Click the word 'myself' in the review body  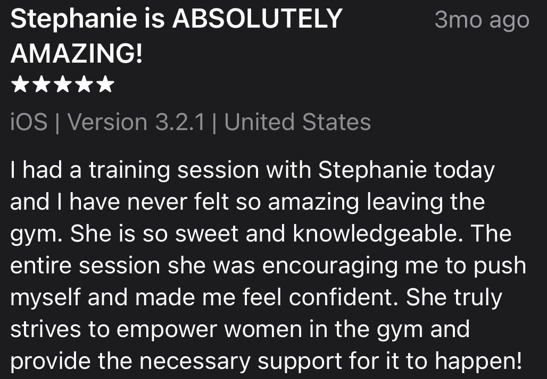(45, 298)
